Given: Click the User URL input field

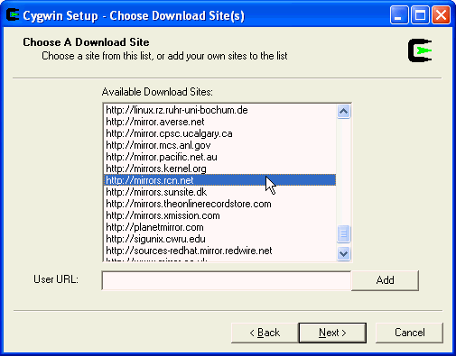Looking at the screenshot, I should 227,280.
